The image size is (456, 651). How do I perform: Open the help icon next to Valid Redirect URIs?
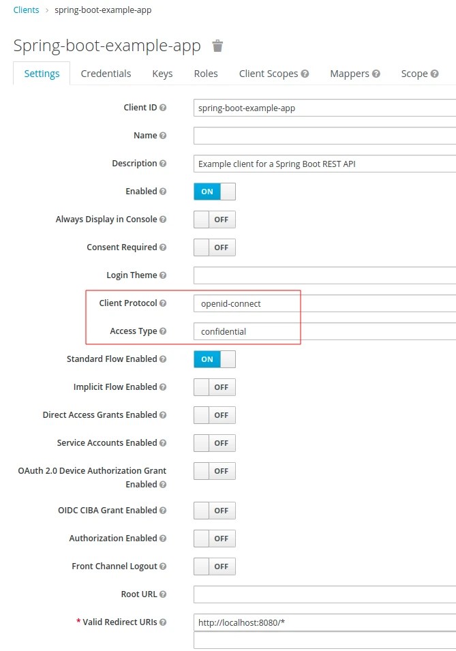164,622
